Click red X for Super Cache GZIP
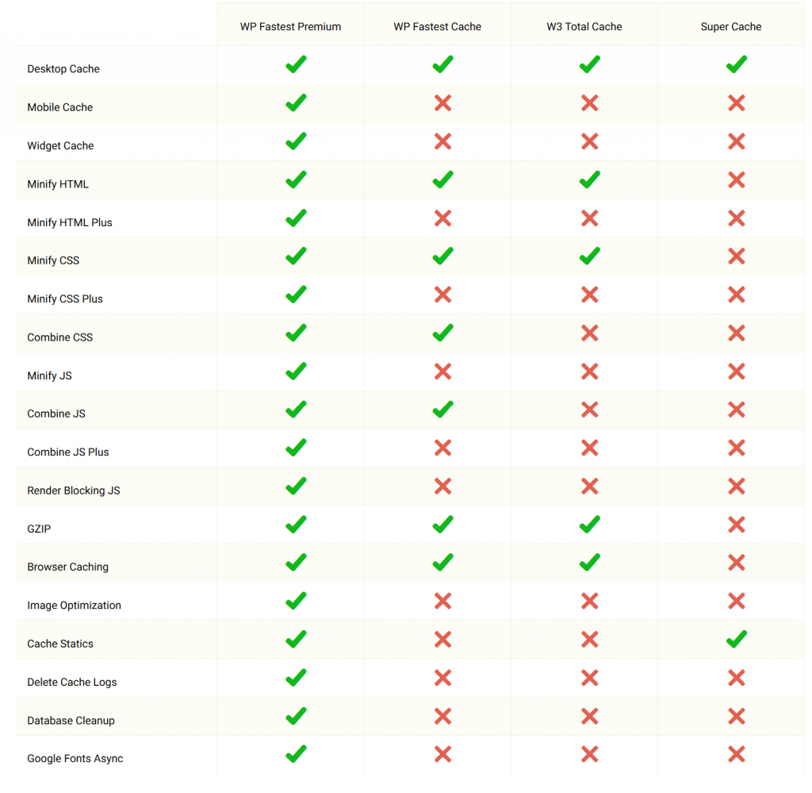This screenshot has width=812, height=793. click(737, 525)
